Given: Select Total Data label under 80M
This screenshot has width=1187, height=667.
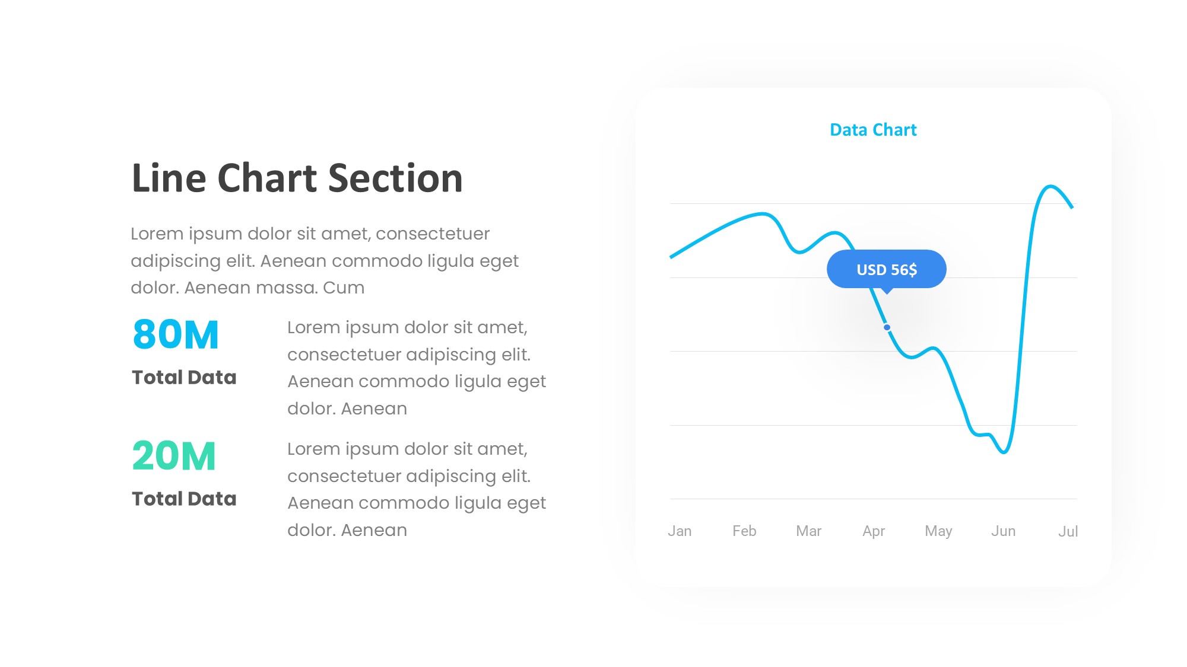Looking at the screenshot, I should coord(184,378).
